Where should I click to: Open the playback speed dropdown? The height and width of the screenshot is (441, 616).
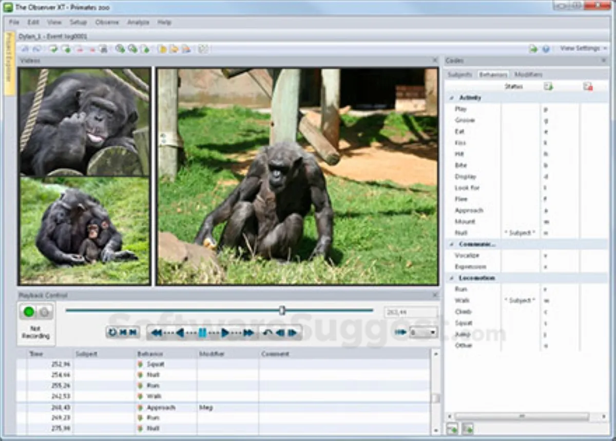pos(432,333)
